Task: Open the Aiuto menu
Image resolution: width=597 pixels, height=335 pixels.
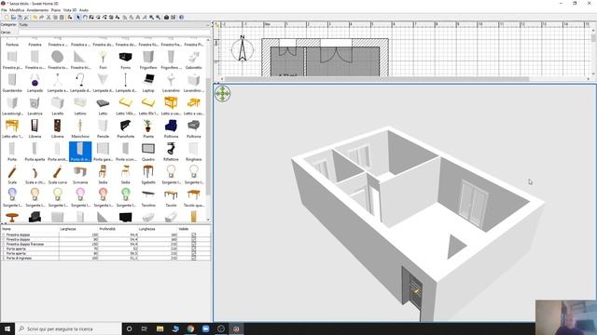Action: [84, 10]
